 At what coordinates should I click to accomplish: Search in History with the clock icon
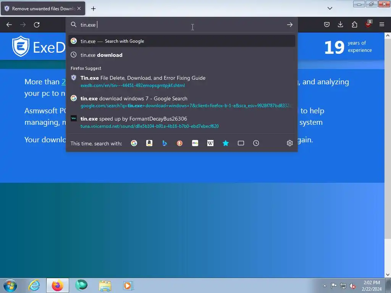point(256,143)
